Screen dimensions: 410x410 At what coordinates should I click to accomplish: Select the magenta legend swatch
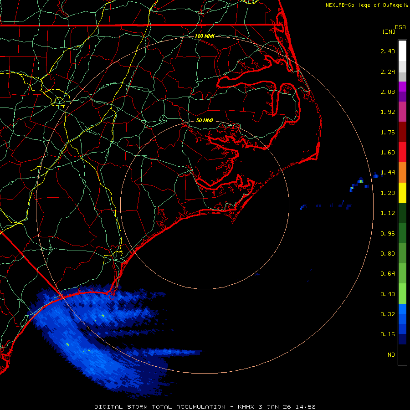tap(402, 87)
